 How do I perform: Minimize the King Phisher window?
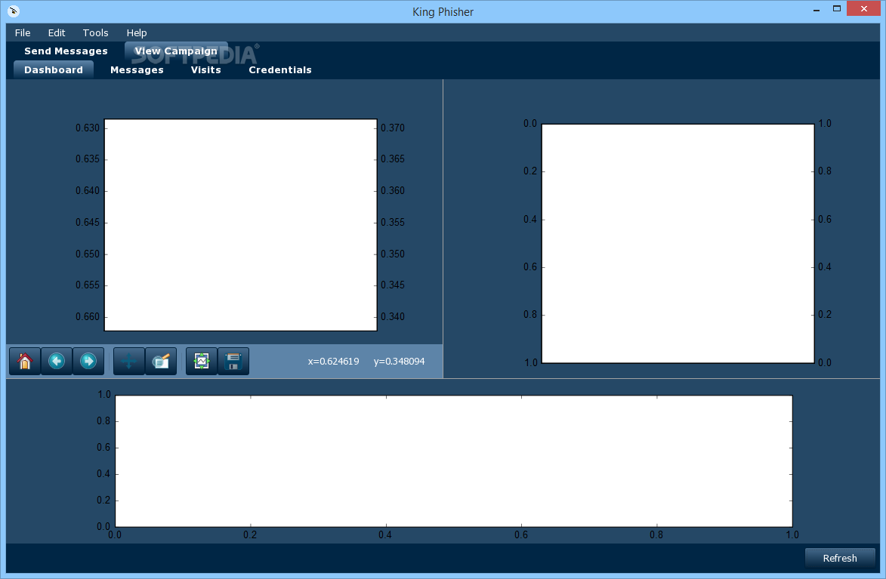[817, 10]
